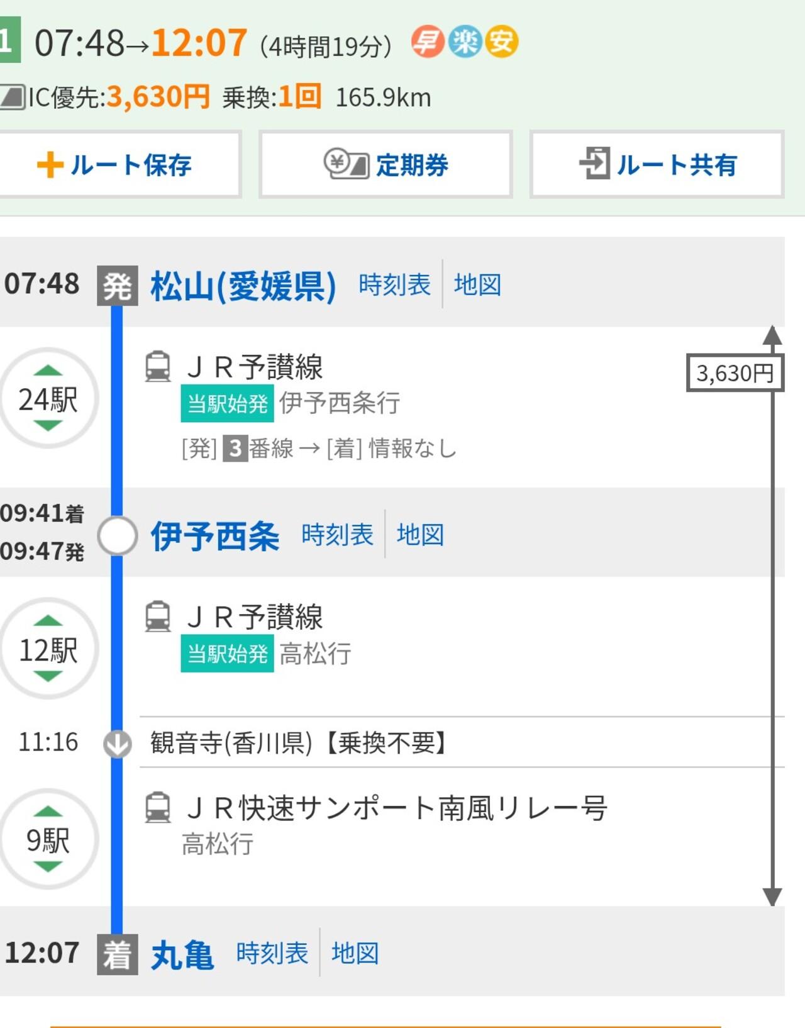Click the 3,630円 fare box

735,373
